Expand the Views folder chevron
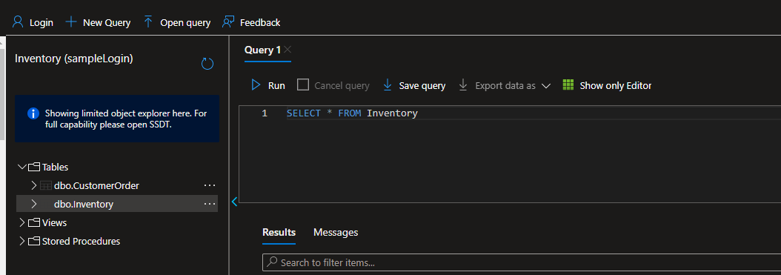781x275 pixels. (22, 222)
